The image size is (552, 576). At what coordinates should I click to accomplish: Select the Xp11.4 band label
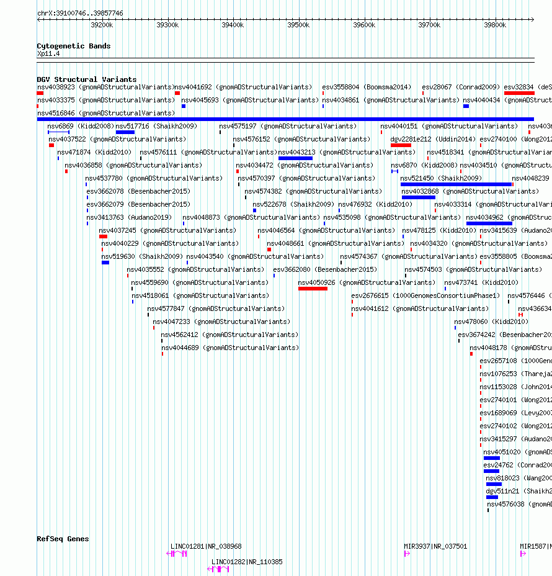pos(48,53)
